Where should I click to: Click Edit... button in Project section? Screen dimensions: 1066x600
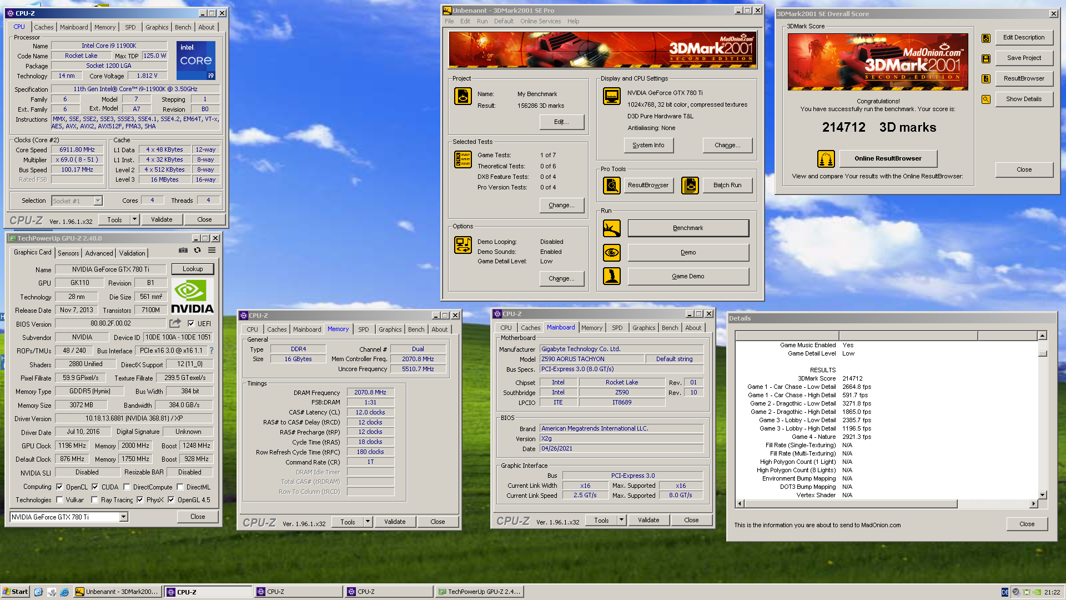coord(561,122)
